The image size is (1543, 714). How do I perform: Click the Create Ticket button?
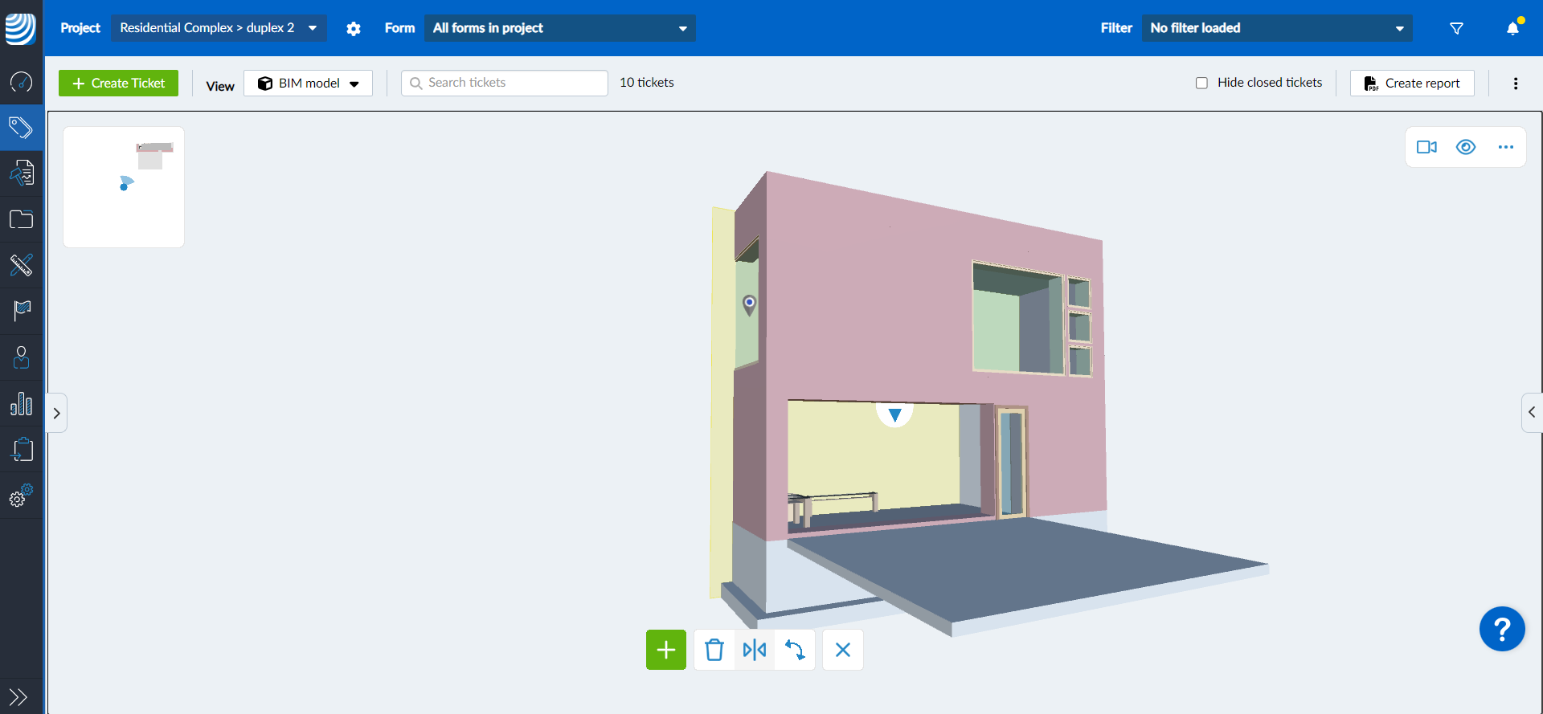point(118,84)
